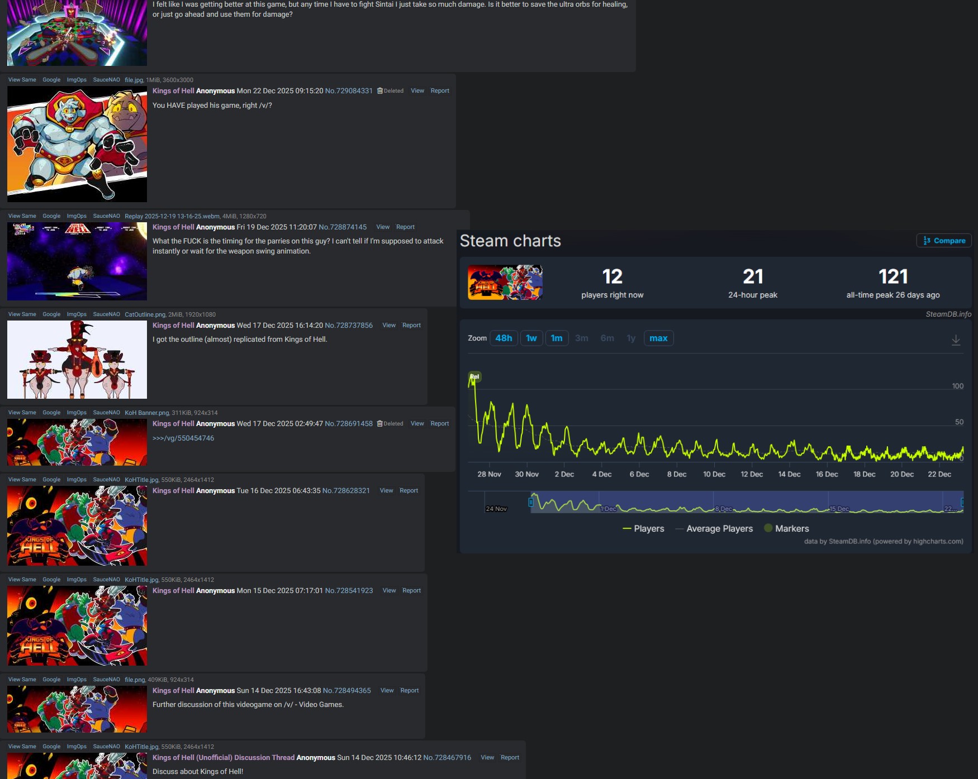Screen dimensions: 978x779
Task: Click the navigator range near 8 Dec
Action: 724,509
